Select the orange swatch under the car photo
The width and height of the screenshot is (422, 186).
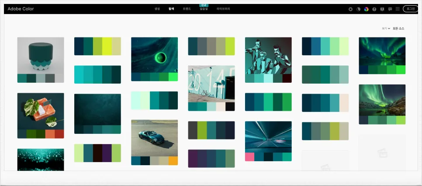pyautogui.click(x=173, y=161)
